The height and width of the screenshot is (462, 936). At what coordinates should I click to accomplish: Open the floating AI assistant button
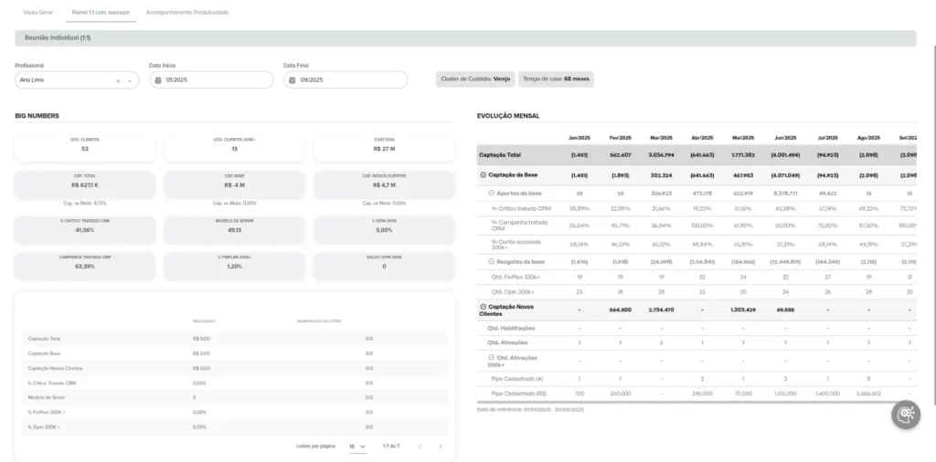pyautogui.click(x=906, y=415)
